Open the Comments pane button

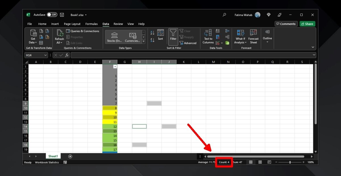(x=286, y=24)
